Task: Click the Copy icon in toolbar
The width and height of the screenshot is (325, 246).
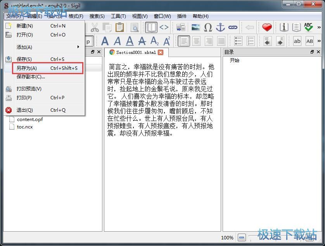Action: click(x=107, y=28)
